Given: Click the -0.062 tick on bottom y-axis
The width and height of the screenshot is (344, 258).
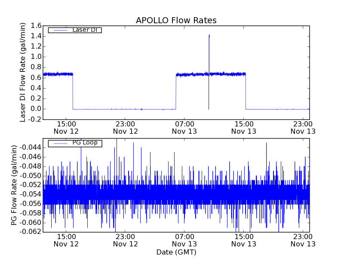Looking at the screenshot, I should click(31, 232).
